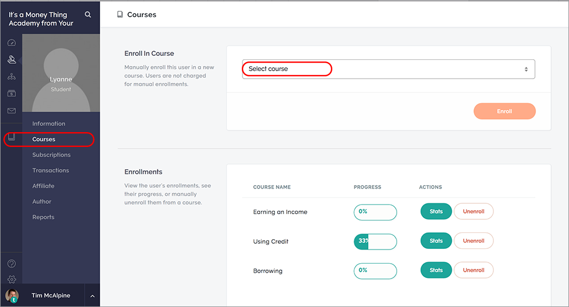This screenshot has width=569, height=307.
Task: Click the Select course dropdown arrows
Action: tap(526, 69)
